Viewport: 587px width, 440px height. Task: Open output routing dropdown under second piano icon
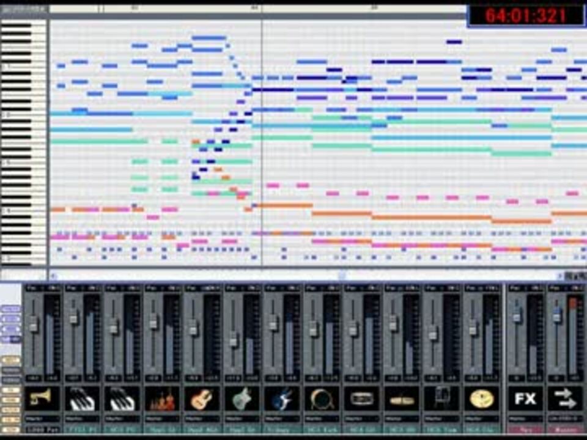point(122,419)
